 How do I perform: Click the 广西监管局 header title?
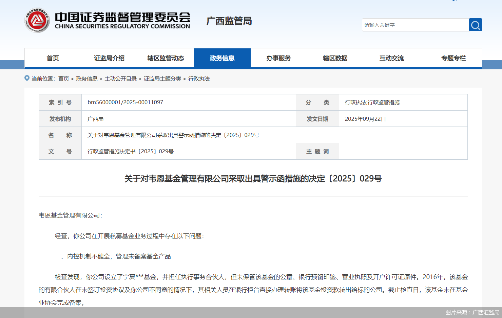[229, 21]
